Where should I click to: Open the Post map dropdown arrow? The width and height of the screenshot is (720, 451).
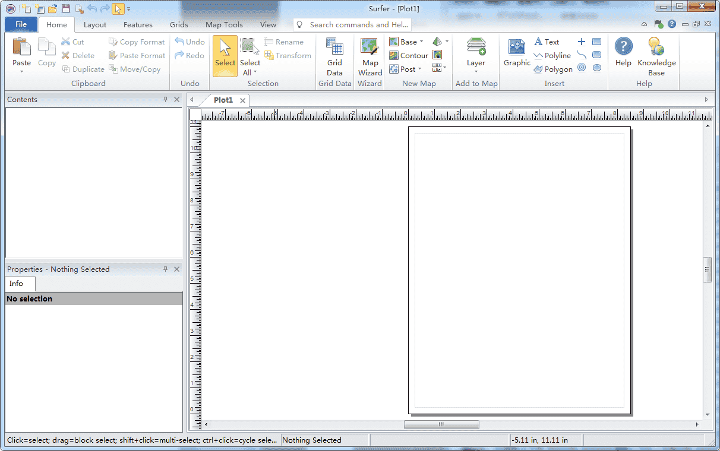(419, 69)
